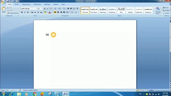
Task: Click the Cut button
Action: click(x=9, y=8)
